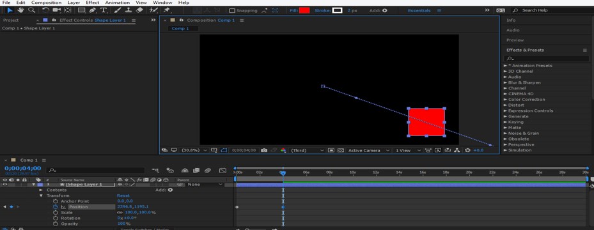
Task: Select the Hand tool in toolbar
Action: click(21, 10)
